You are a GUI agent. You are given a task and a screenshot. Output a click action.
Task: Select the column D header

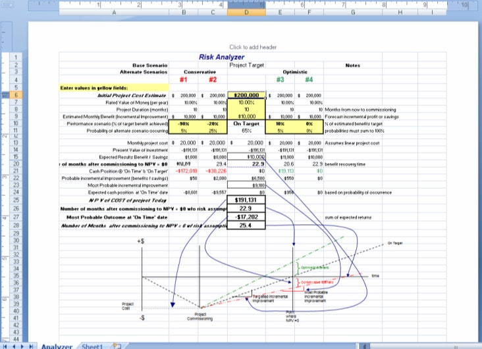(246, 12)
